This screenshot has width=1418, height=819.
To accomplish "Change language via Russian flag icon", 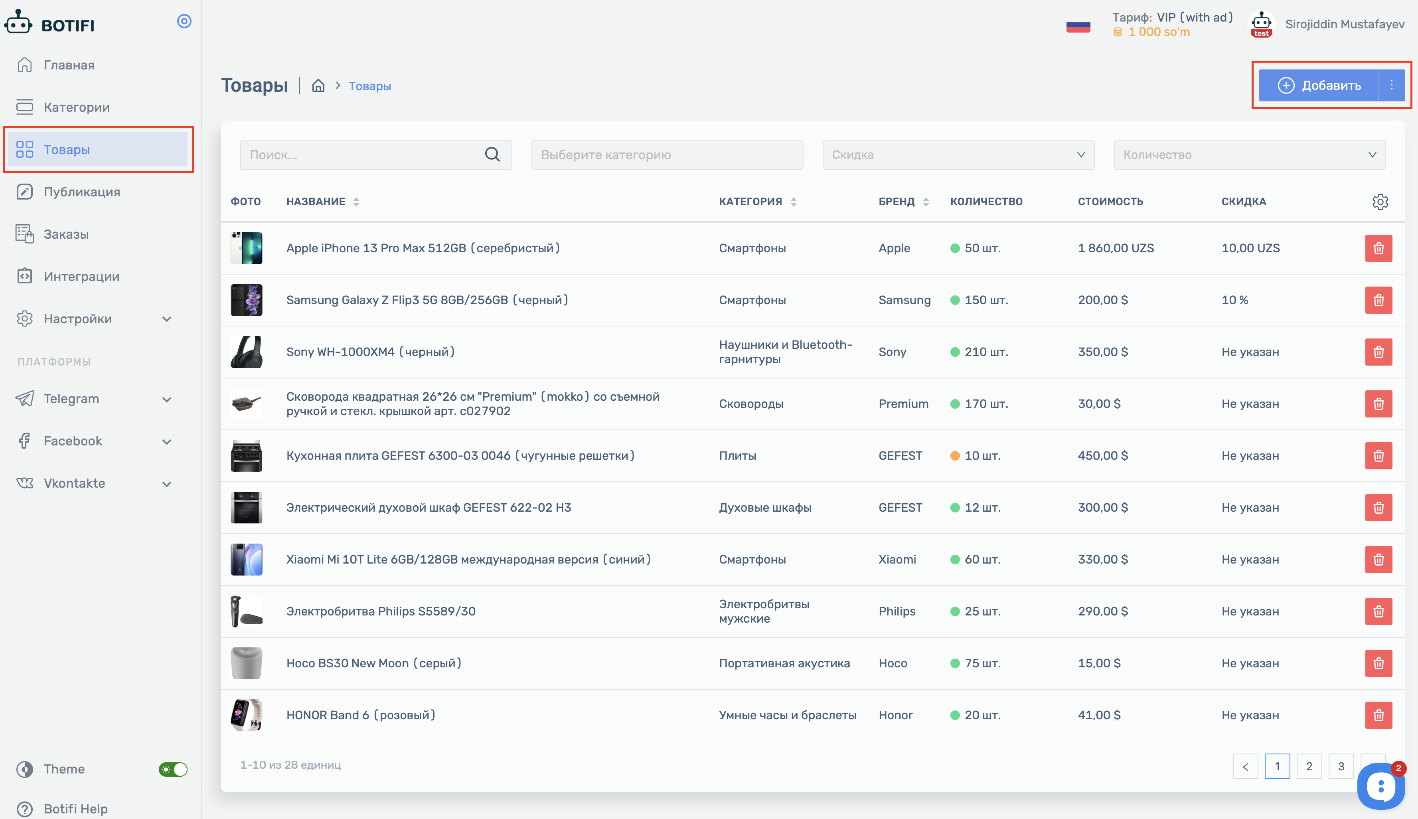I will pyautogui.click(x=1078, y=26).
